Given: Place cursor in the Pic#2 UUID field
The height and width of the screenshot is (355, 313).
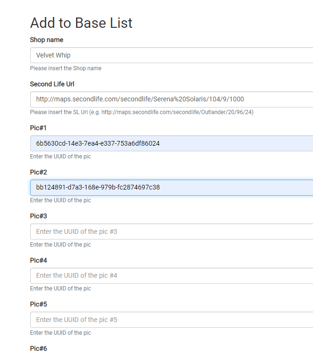Looking at the screenshot, I should coord(171,187).
